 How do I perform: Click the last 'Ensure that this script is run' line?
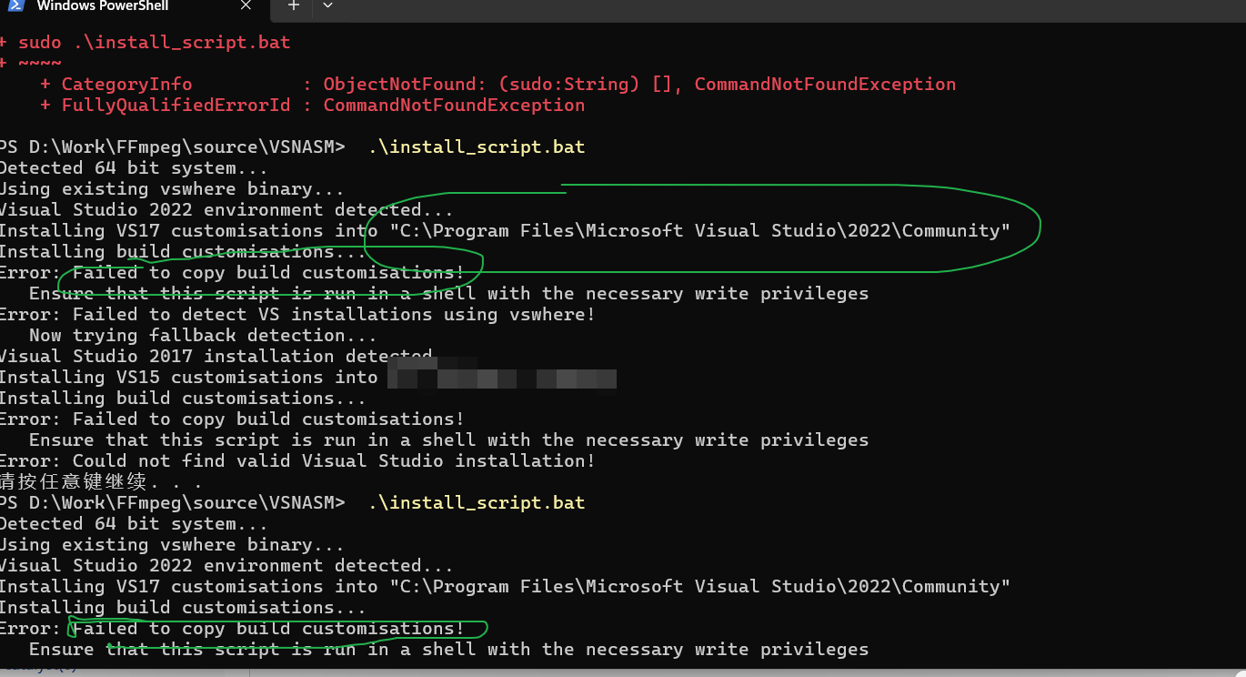coord(447,650)
